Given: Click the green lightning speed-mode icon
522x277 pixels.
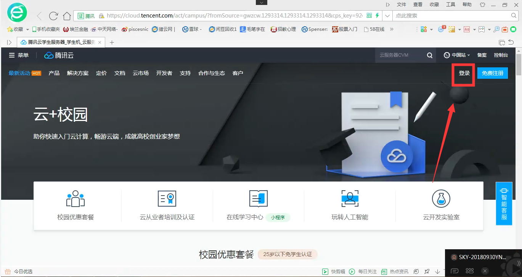Looking at the screenshot, I should pyautogui.click(x=377, y=16).
